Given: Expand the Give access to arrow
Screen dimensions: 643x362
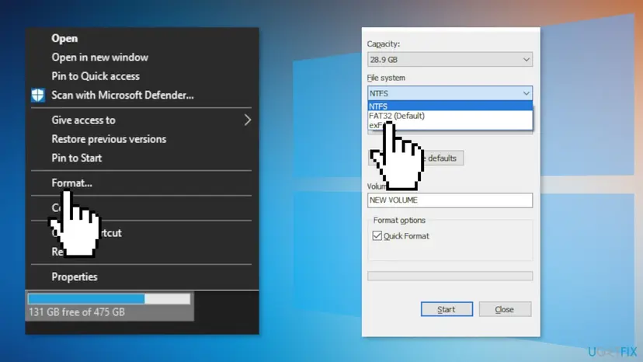Looking at the screenshot, I should click(247, 120).
